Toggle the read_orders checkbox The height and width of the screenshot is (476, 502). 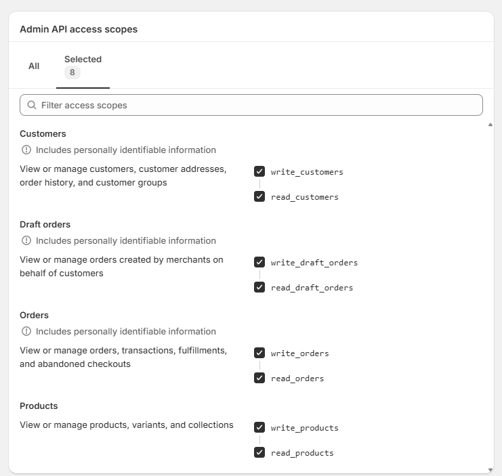tap(259, 378)
